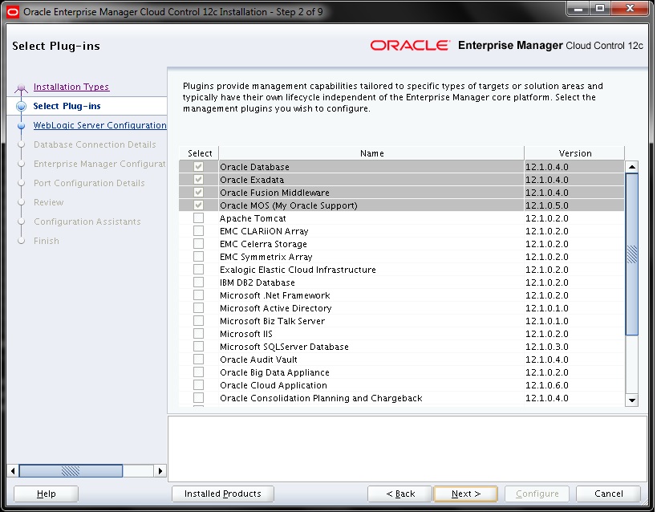Click the Microsoft IIS name text
The image size is (657, 512).
tap(246, 334)
